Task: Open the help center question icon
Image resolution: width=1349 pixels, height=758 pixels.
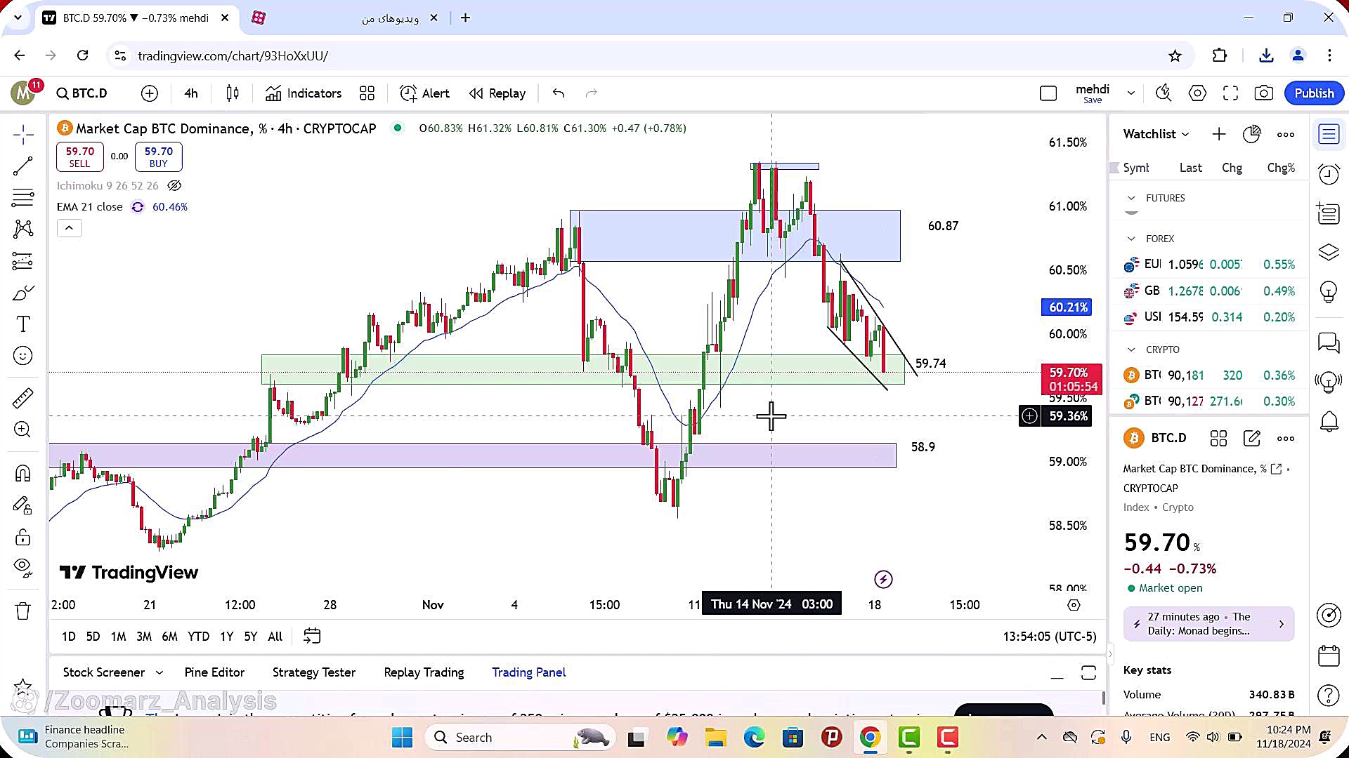Action: click(1329, 695)
